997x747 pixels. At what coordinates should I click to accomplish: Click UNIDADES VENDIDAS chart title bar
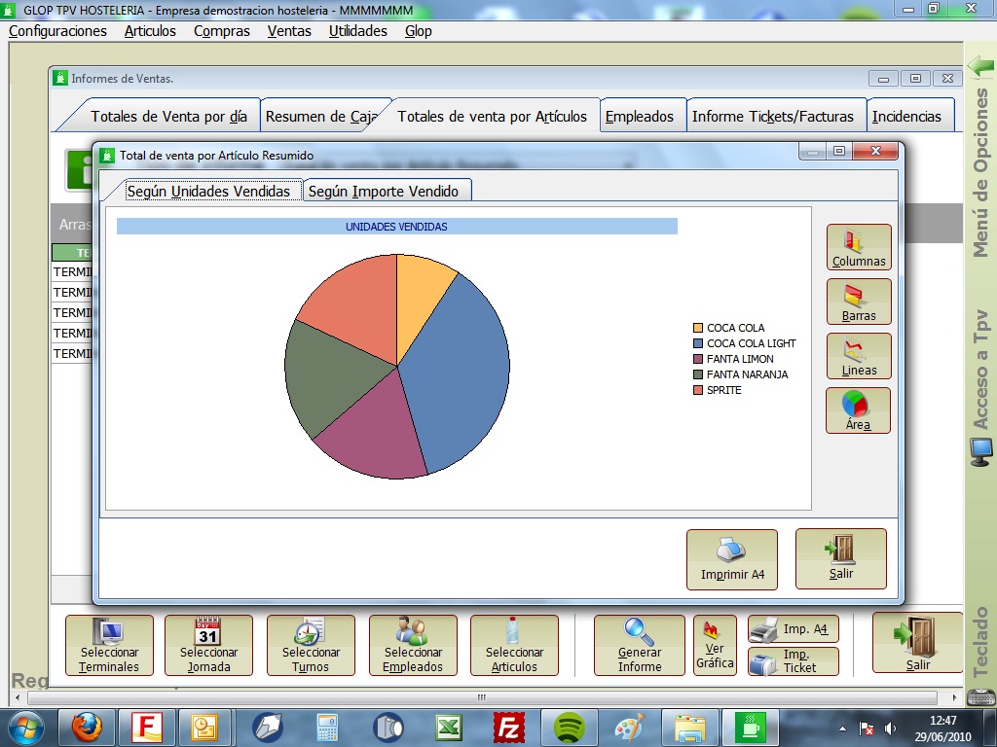[x=397, y=226]
